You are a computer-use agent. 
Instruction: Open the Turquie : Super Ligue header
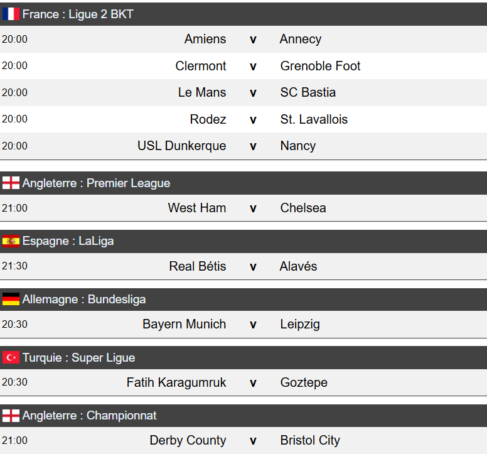(78, 358)
